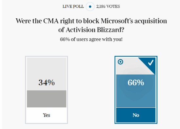This screenshot has height=129, width=180.
Task: Click the white checkmark on No card
Action: point(151,63)
